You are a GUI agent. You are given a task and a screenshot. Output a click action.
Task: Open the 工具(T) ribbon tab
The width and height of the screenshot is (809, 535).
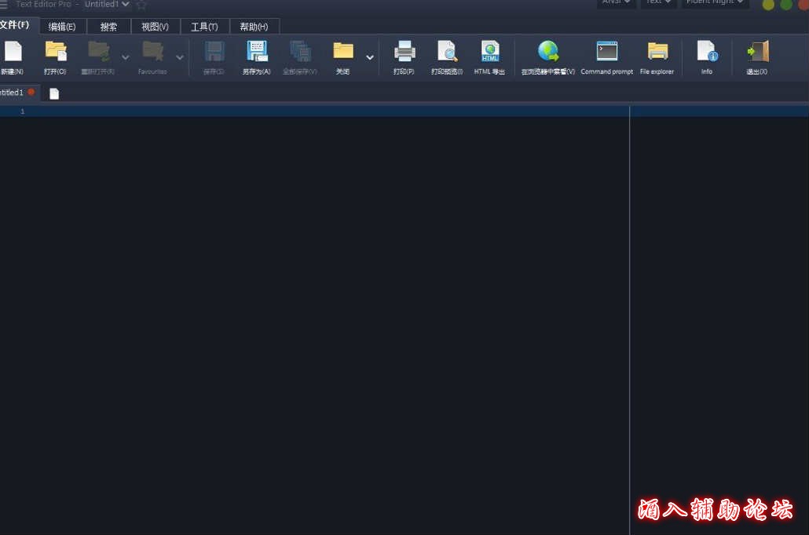[x=204, y=27]
